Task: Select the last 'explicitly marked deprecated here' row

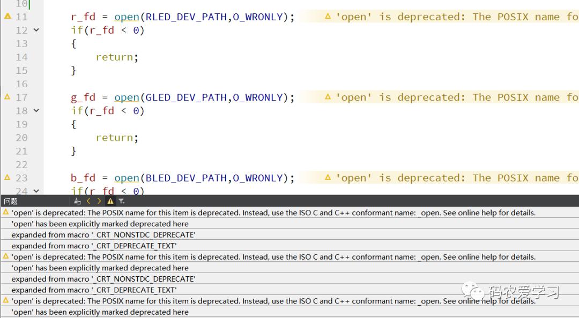Action: point(289,312)
